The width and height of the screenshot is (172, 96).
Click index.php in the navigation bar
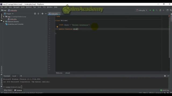[12, 10]
